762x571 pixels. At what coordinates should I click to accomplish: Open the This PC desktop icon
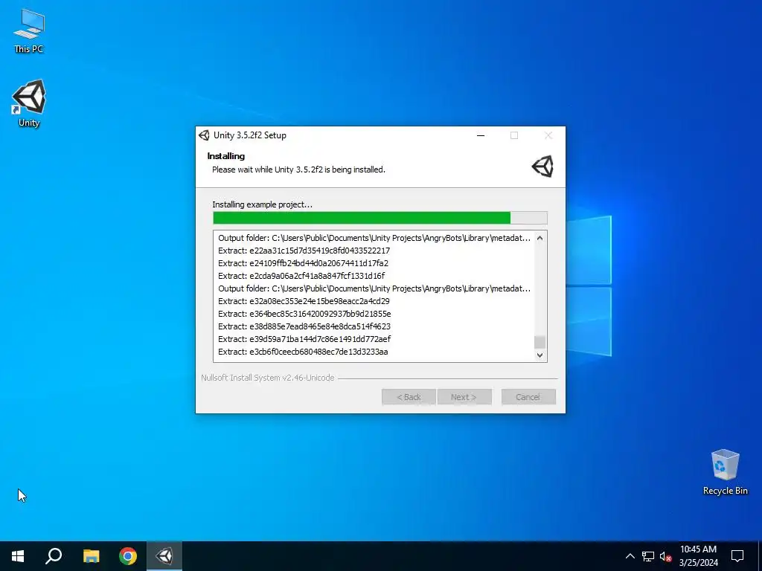(29, 31)
